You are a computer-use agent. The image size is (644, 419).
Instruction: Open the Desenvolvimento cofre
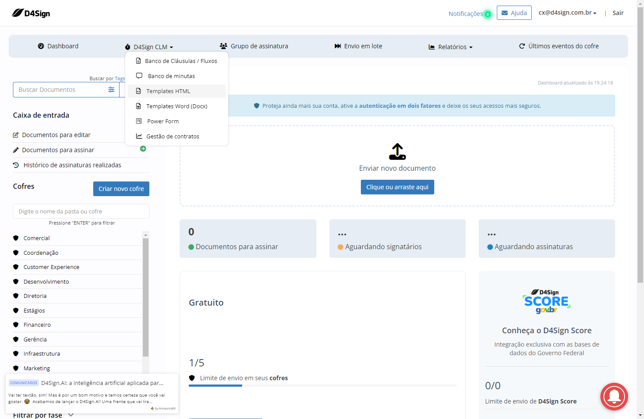pos(46,281)
